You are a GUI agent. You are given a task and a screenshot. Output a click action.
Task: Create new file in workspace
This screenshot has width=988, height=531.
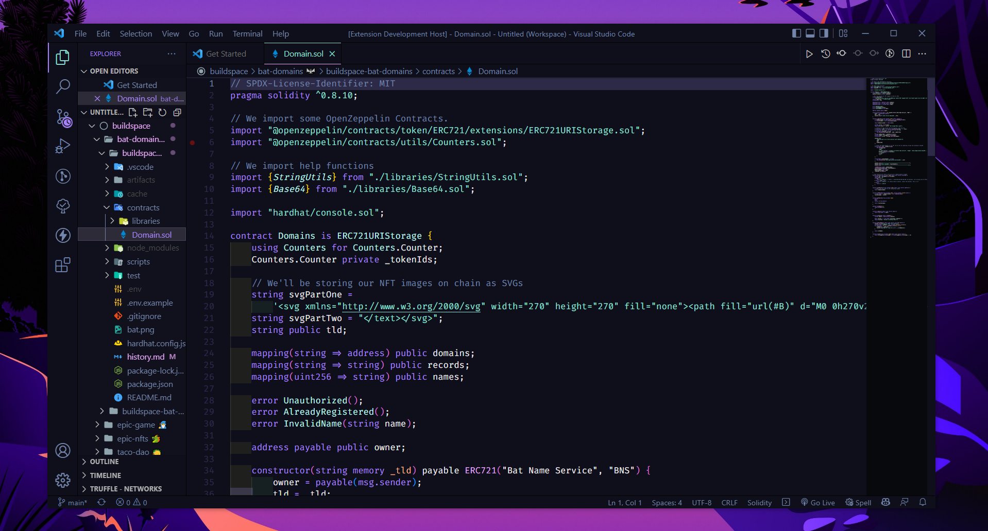tap(133, 112)
